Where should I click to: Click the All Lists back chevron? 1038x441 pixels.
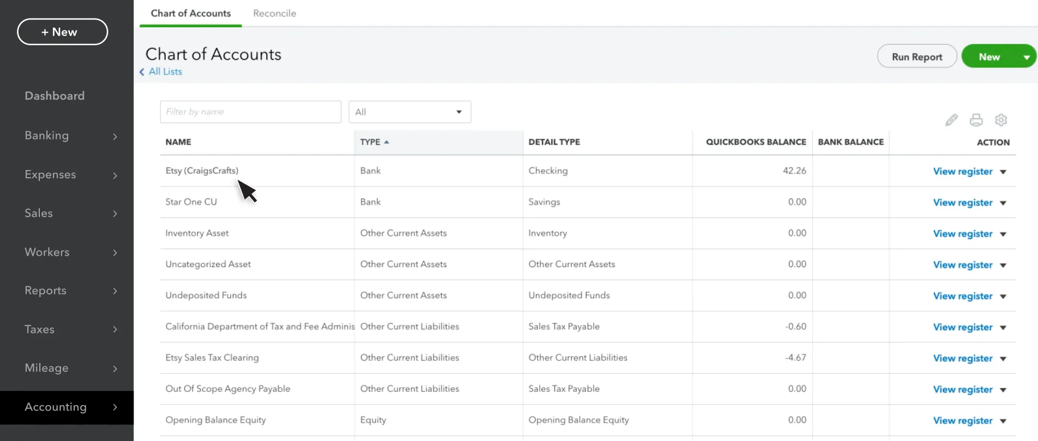[x=142, y=72]
